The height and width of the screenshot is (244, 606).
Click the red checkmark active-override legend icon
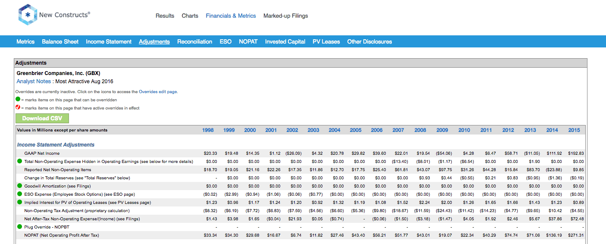point(18,108)
